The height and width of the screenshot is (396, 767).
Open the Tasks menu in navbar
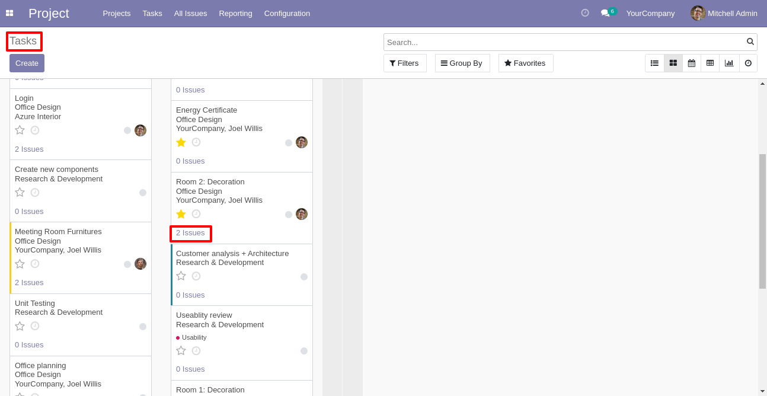tap(152, 13)
